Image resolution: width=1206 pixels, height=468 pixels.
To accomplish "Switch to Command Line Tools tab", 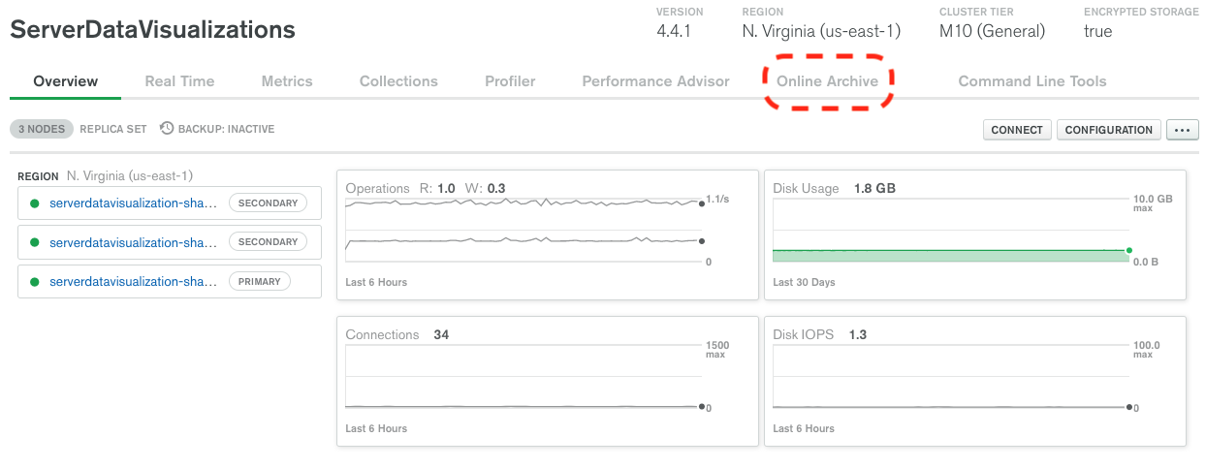I will 1032,81.
